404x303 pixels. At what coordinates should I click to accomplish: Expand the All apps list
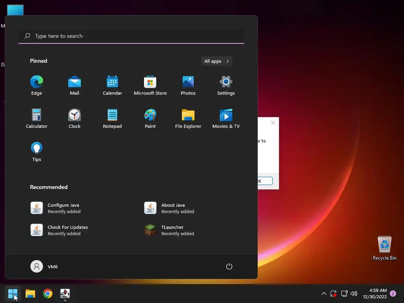tap(217, 61)
